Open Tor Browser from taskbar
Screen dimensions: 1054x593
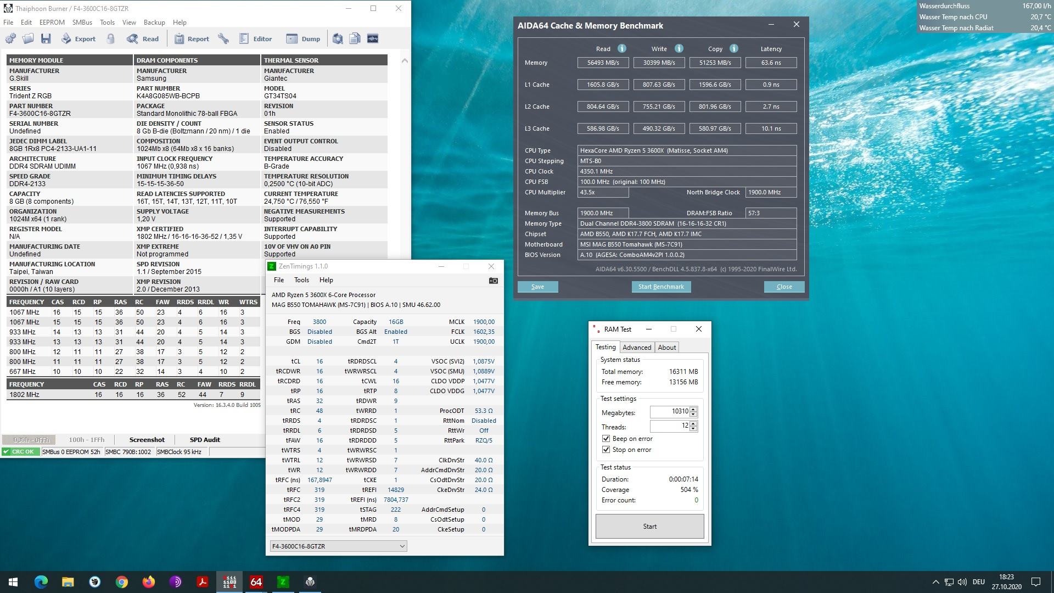[x=175, y=582]
